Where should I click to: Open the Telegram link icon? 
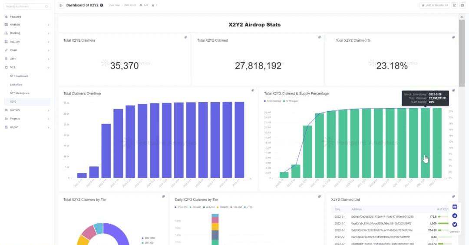click(455, 216)
